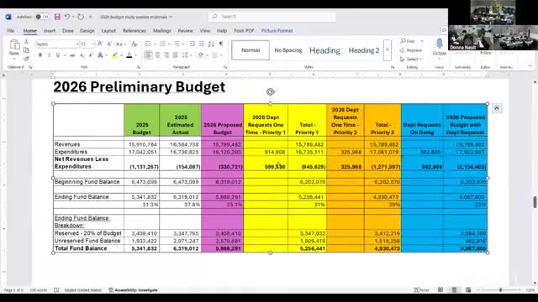Toggle Bold formatting

(x=40, y=55)
